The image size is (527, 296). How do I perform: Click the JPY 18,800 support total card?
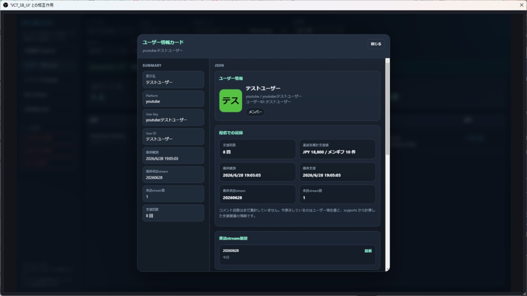coord(338,149)
